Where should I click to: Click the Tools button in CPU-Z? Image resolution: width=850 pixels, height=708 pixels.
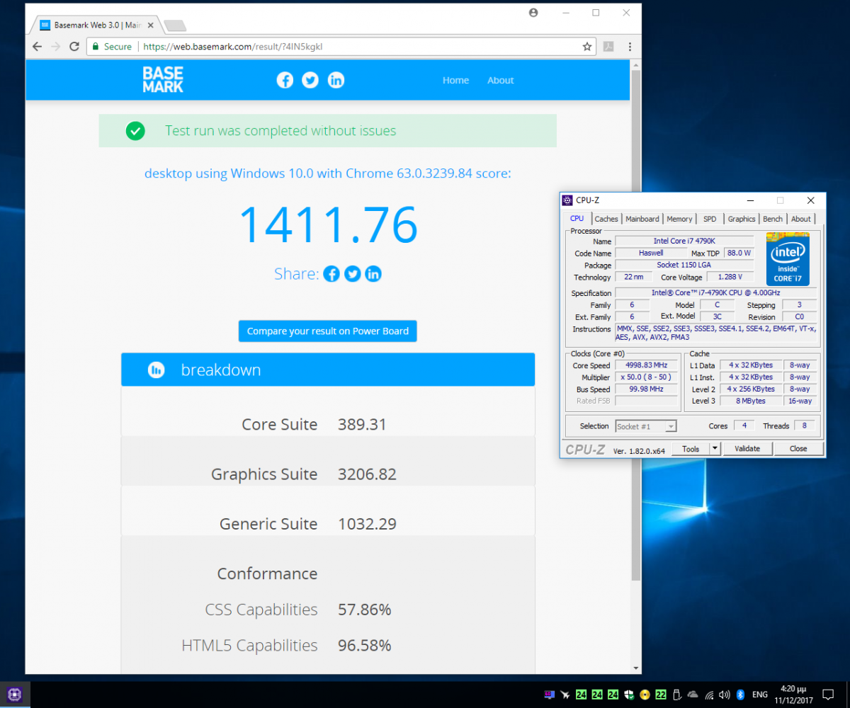point(691,449)
